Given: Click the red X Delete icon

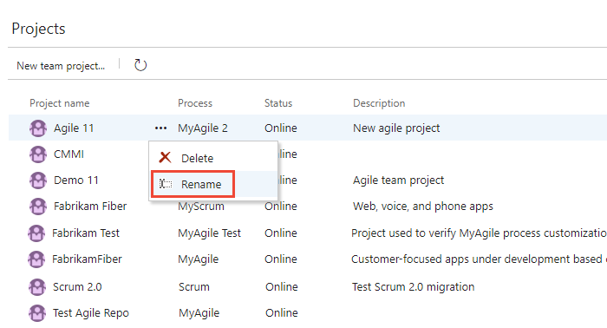Looking at the screenshot, I should [x=166, y=158].
